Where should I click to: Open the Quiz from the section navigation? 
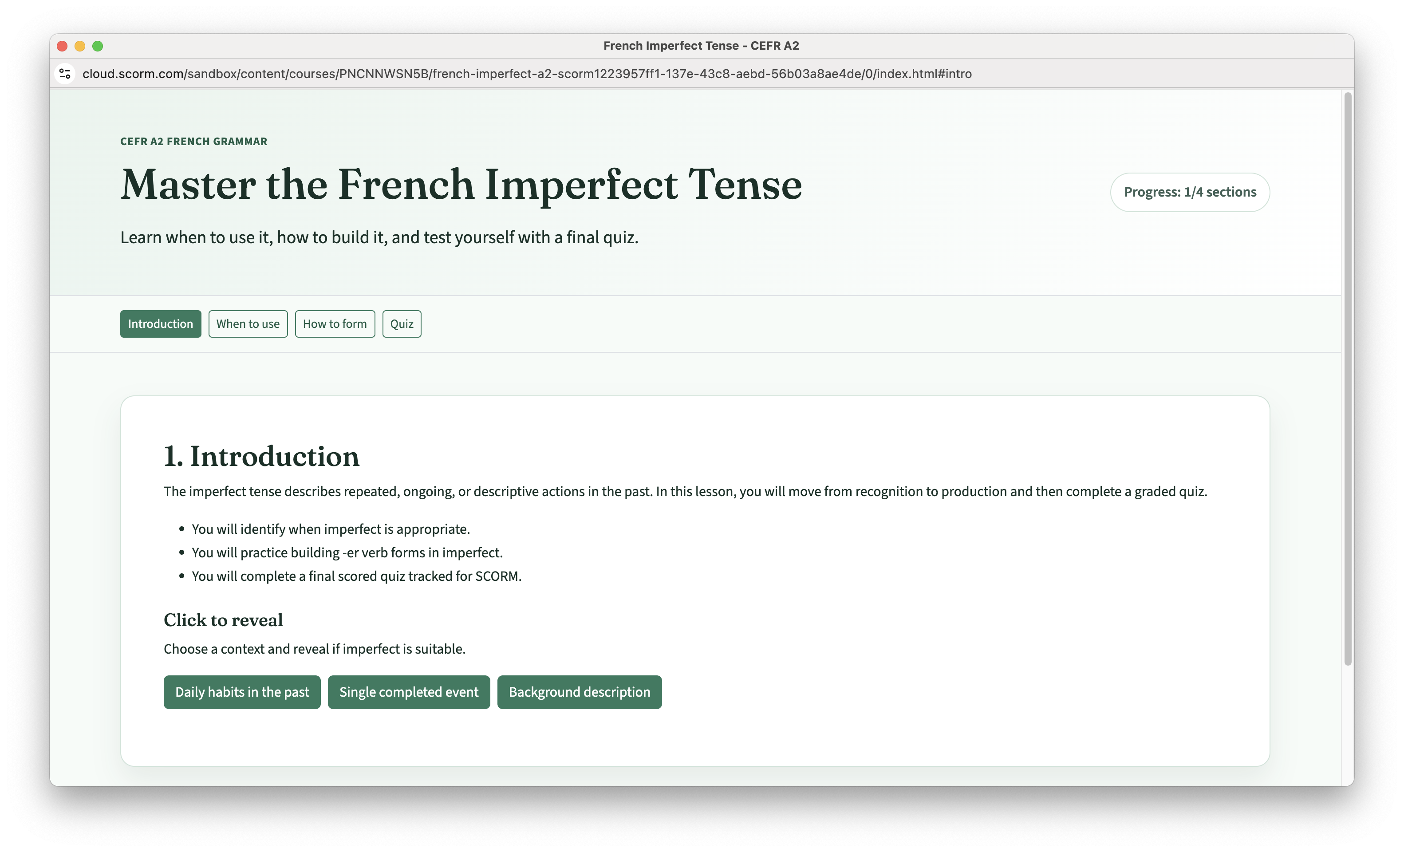pos(402,323)
